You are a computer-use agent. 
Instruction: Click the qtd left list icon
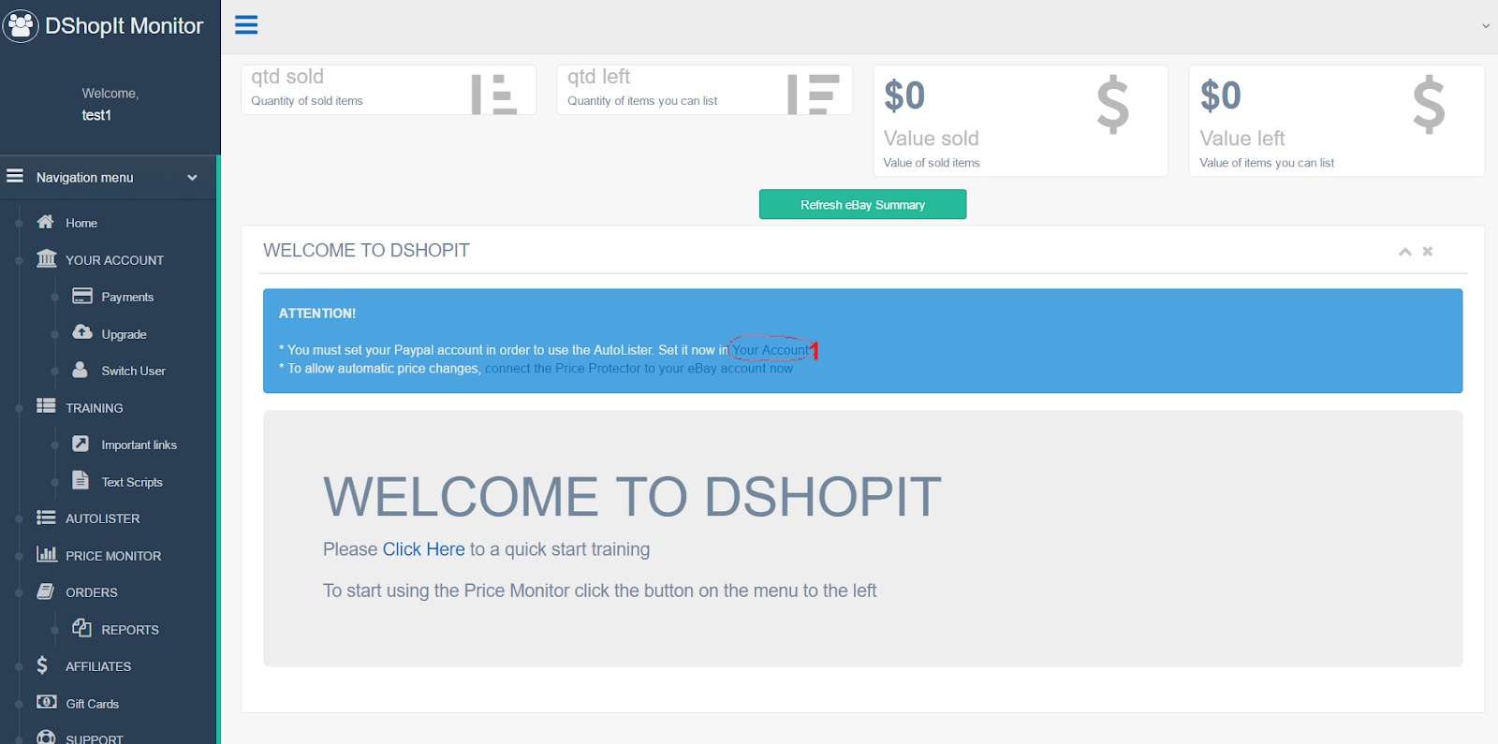tap(814, 95)
